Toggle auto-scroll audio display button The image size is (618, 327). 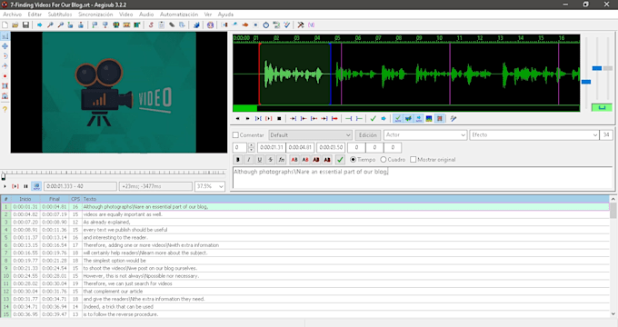[x=419, y=119]
